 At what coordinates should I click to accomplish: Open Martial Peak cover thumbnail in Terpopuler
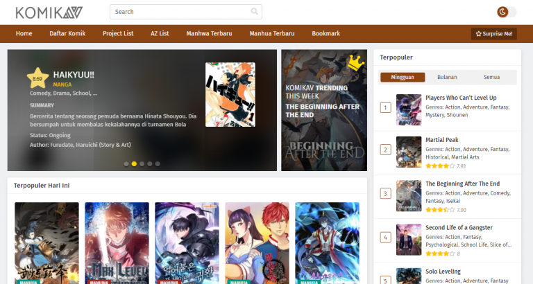point(409,152)
